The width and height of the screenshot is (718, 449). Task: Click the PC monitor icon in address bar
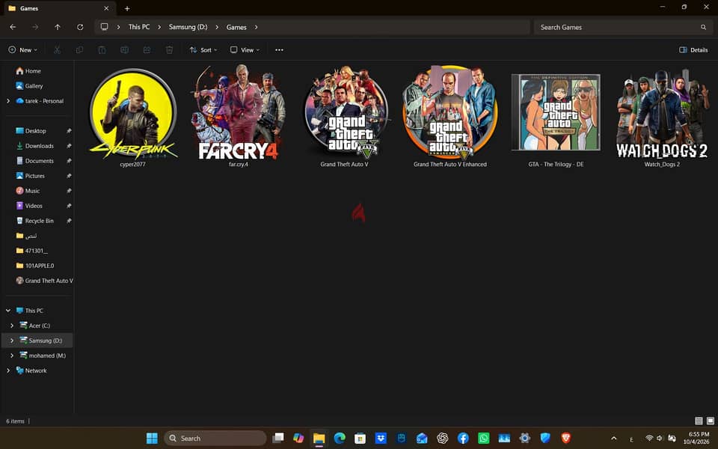[x=105, y=27]
